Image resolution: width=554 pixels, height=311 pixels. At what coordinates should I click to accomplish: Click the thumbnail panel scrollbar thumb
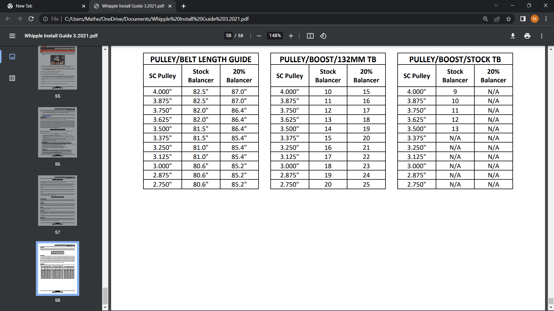click(105, 296)
